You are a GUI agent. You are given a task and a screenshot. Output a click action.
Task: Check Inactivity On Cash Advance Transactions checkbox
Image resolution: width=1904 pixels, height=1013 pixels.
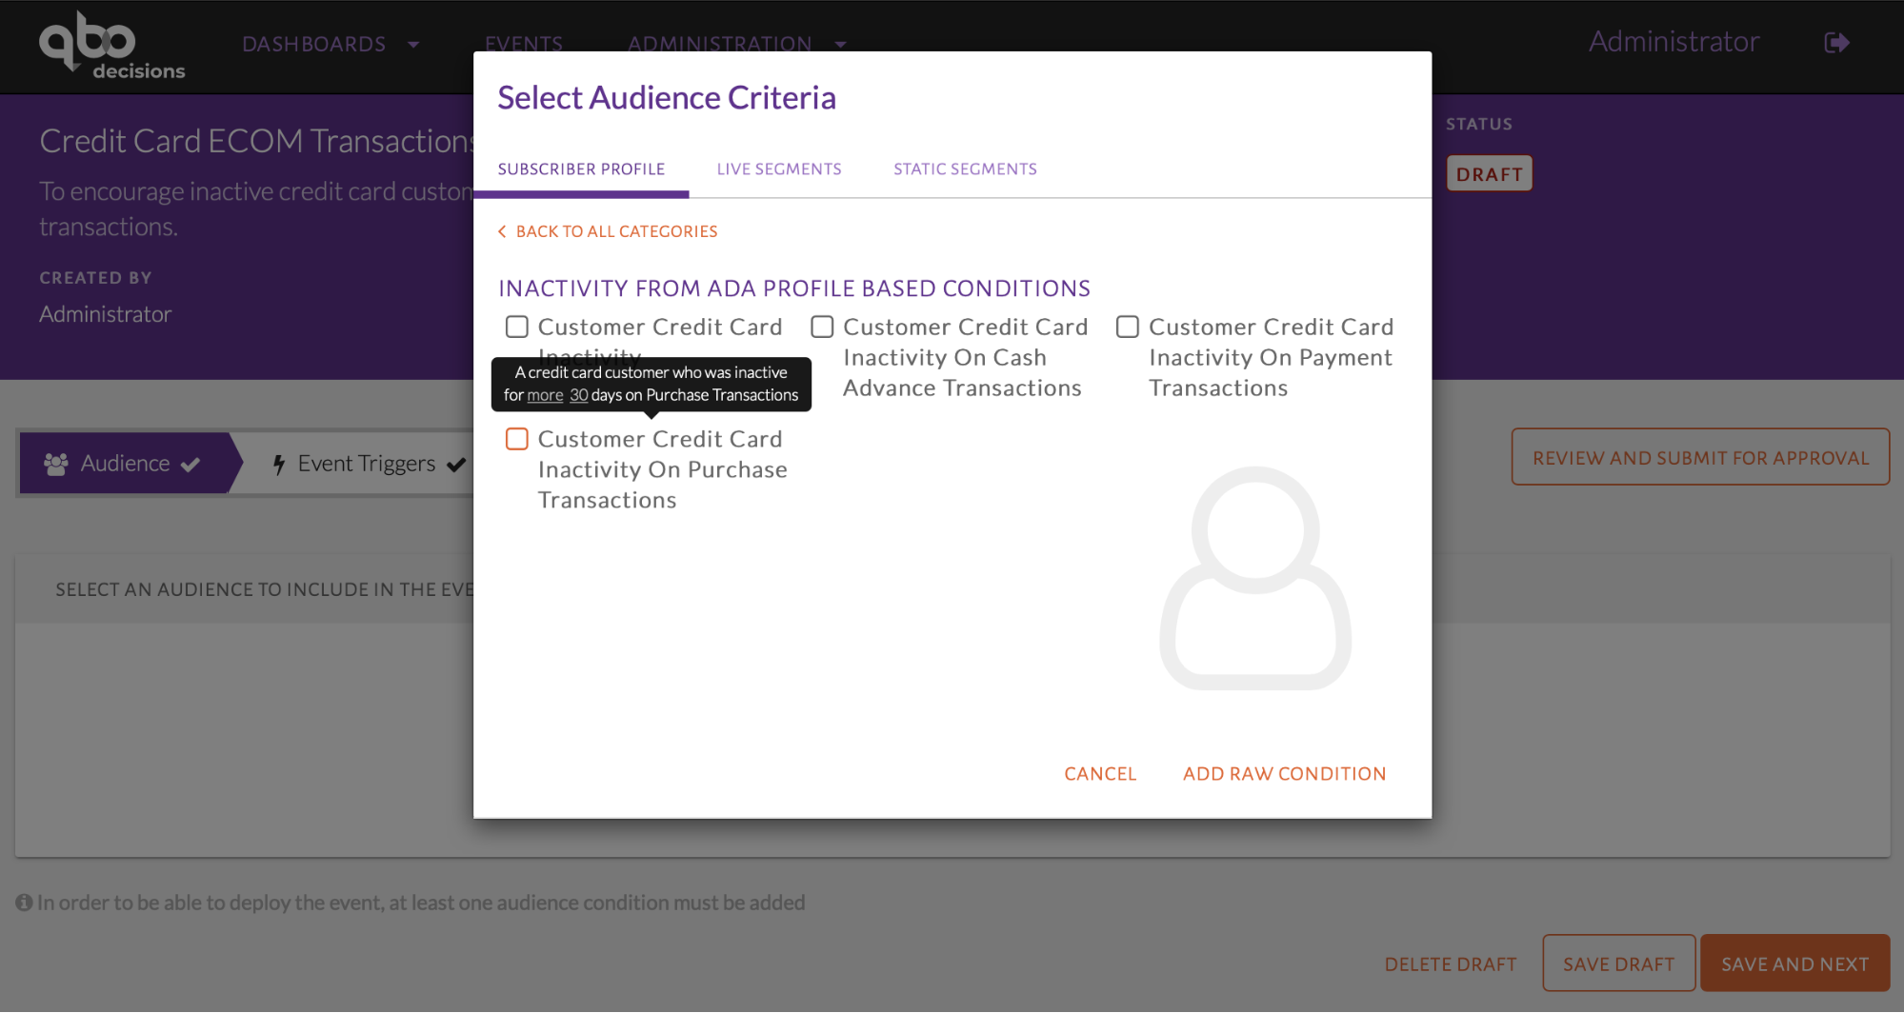tap(822, 327)
